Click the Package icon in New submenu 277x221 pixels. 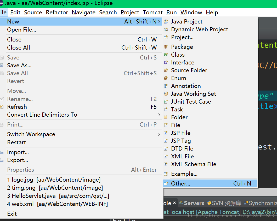point(166,47)
